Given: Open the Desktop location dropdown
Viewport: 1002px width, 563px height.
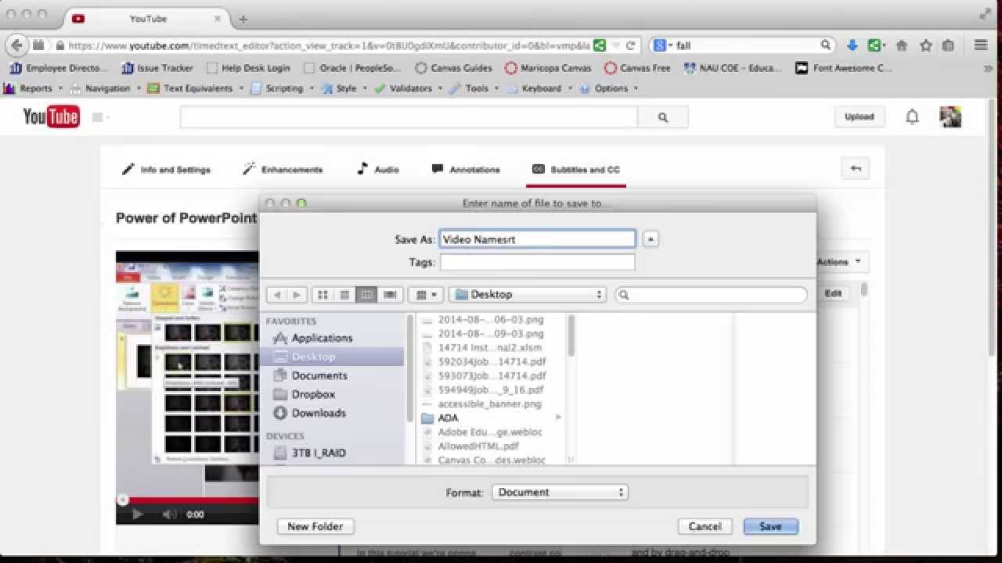Looking at the screenshot, I should [528, 295].
